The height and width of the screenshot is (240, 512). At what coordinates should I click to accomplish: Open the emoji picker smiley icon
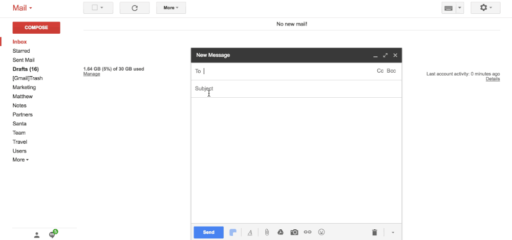click(x=322, y=232)
